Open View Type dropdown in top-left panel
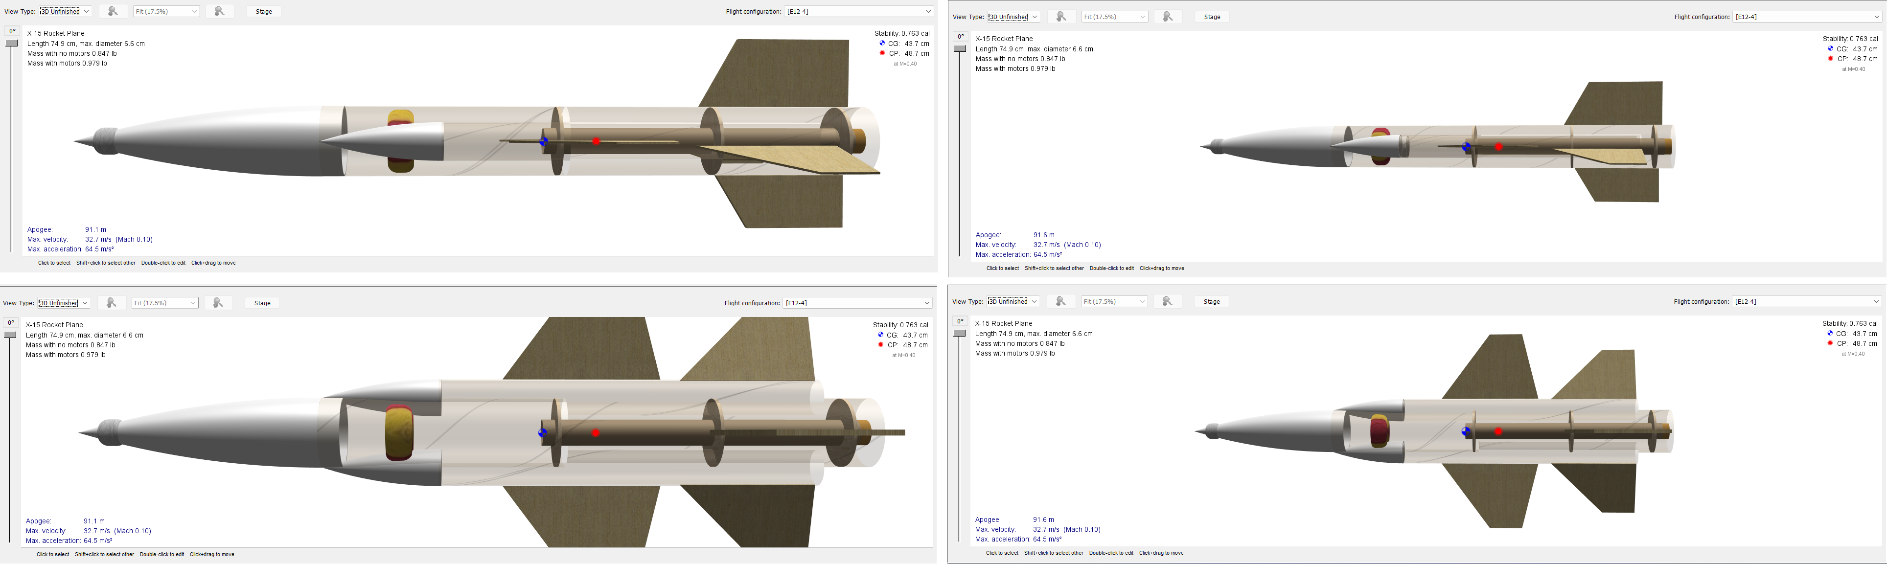The image size is (1887, 564). coord(65,11)
